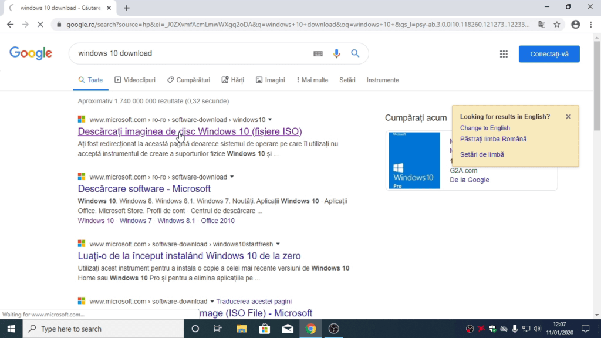Expand dropdown arrow next to windows10startfresh URL
Screen dimensions: 601x338
[x=278, y=244]
